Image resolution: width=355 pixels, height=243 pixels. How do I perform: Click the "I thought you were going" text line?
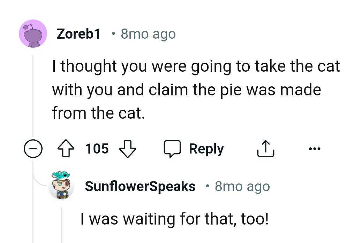pyautogui.click(x=196, y=66)
